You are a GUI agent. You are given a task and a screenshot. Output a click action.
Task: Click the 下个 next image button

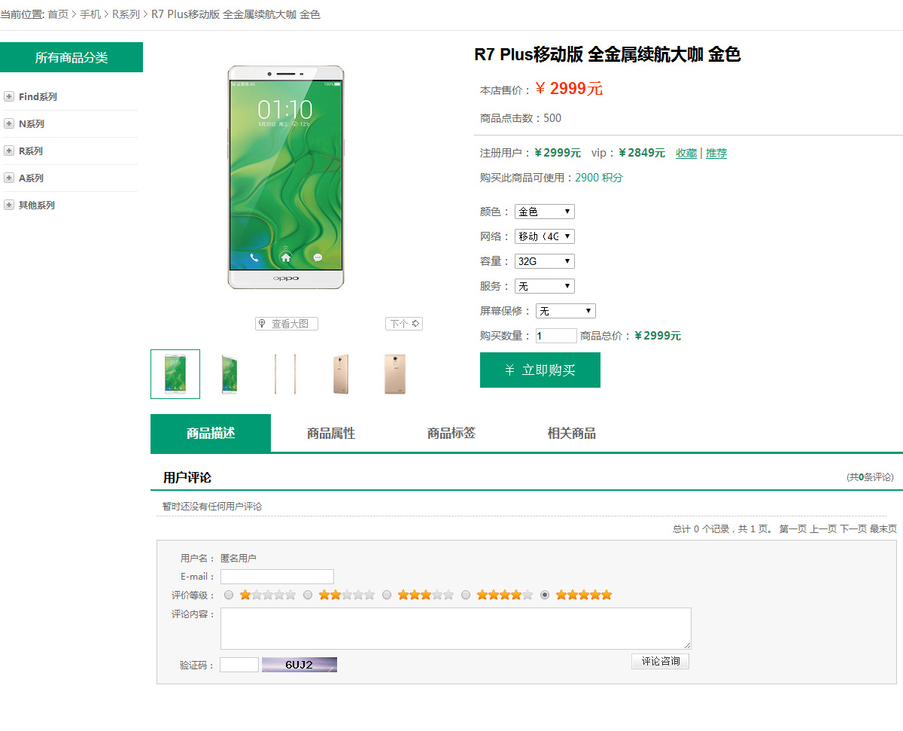[x=404, y=324]
